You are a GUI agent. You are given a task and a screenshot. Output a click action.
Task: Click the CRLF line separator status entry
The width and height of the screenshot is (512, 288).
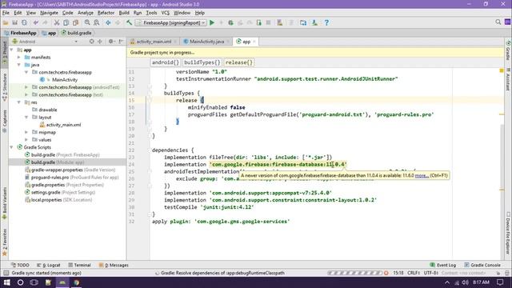pos(413,273)
